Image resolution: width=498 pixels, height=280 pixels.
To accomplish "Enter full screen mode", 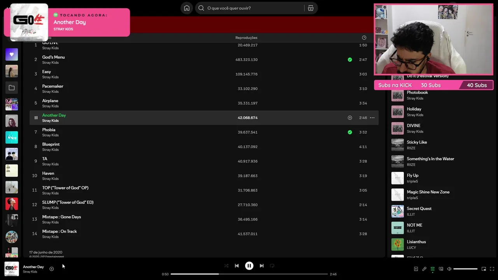I will point(492,269).
